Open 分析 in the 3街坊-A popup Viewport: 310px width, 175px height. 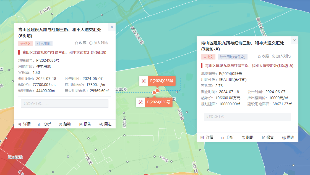227,137
